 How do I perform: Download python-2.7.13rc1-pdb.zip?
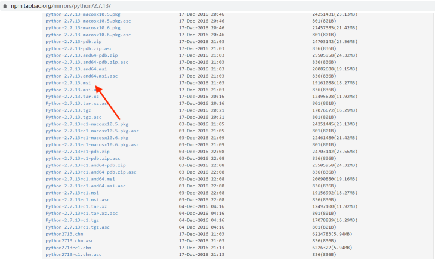click(x=78, y=152)
